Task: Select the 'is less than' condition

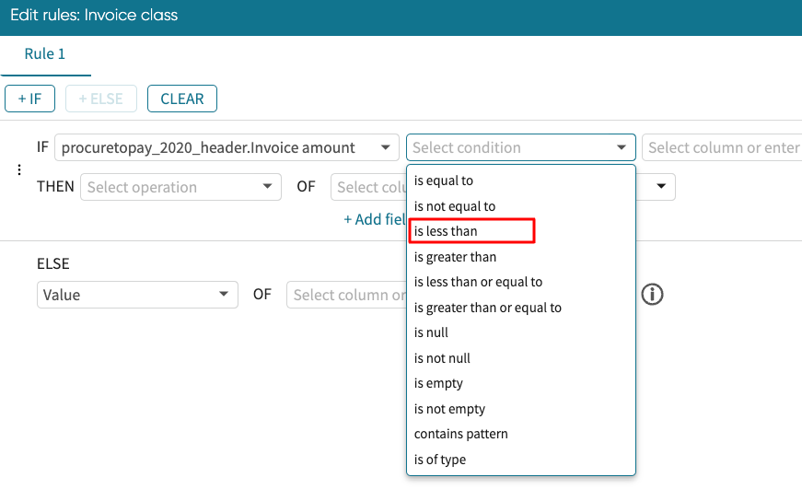Action: tap(447, 231)
